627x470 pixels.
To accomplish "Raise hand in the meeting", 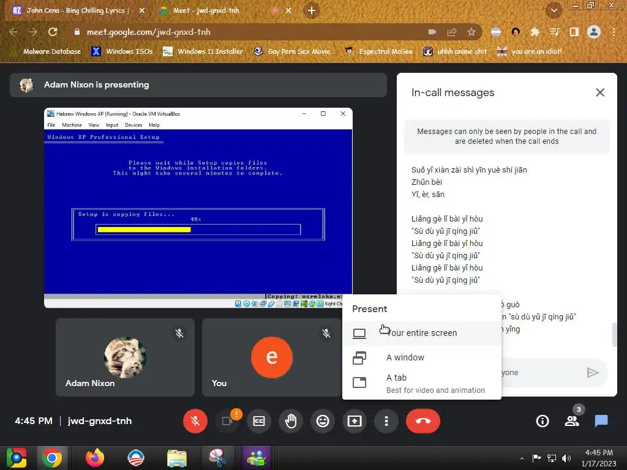I will (291, 421).
